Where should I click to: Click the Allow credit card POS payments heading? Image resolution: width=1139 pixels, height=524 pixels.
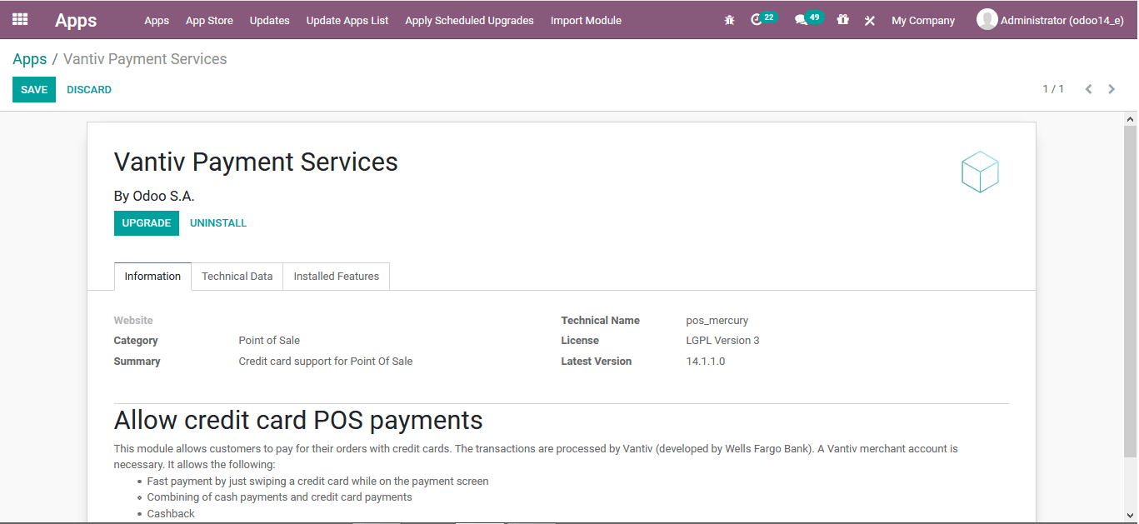click(298, 420)
